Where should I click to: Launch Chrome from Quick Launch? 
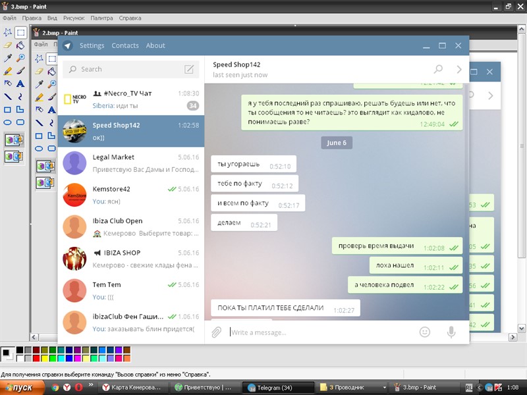tap(55, 387)
